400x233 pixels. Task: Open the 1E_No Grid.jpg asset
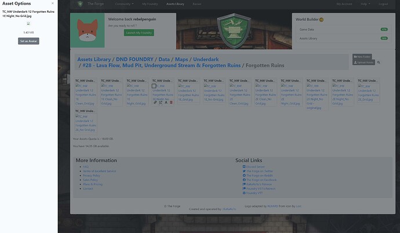214,90
